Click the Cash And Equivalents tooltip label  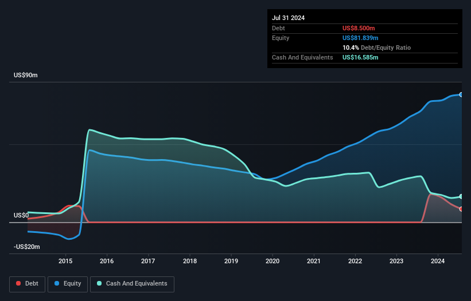302,57
